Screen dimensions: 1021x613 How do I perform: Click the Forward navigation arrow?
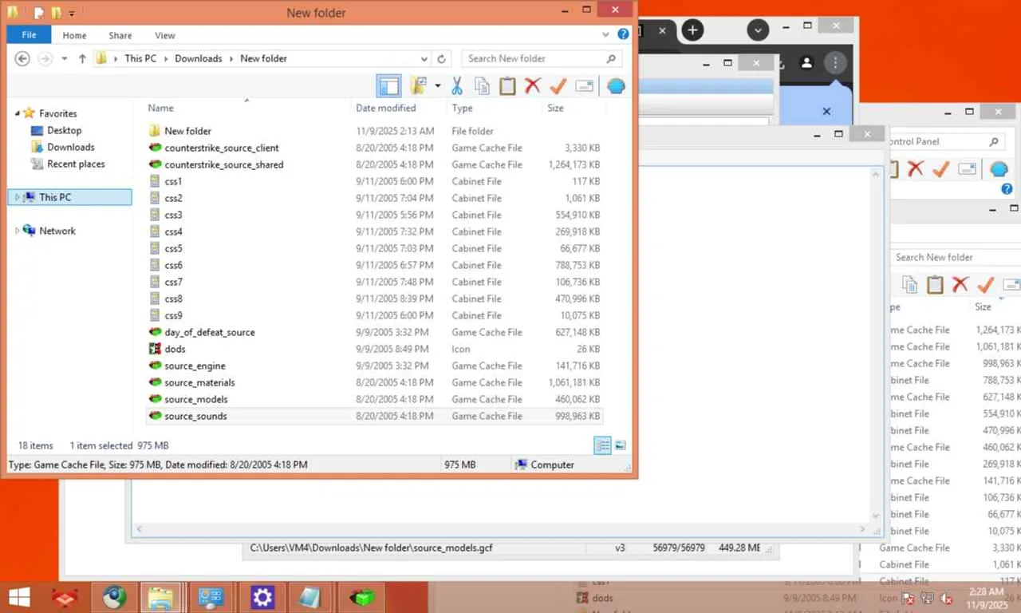[x=45, y=58]
